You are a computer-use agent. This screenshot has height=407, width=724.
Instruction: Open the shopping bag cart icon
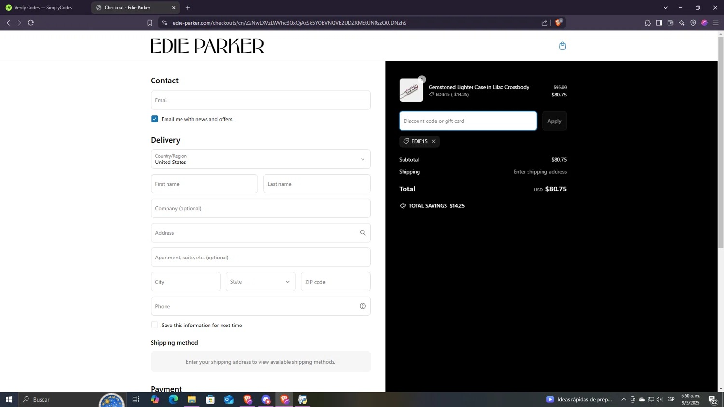562,46
